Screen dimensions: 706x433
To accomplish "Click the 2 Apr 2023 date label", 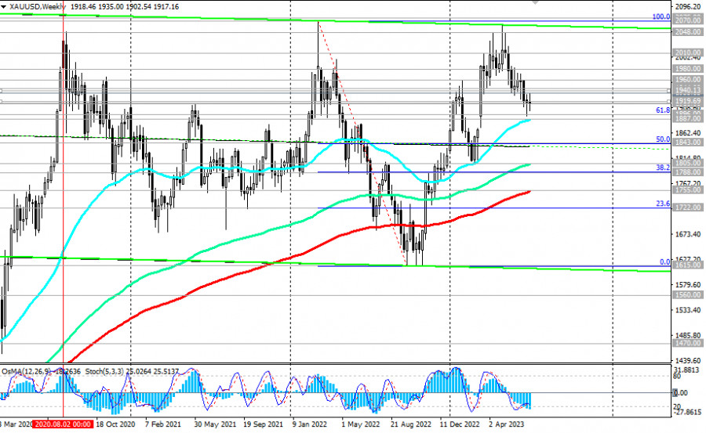I will [507, 424].
